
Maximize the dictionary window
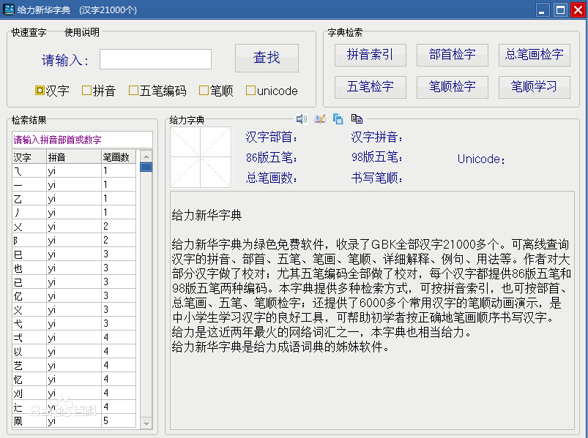pyautogui.click(x=560, y=10)
